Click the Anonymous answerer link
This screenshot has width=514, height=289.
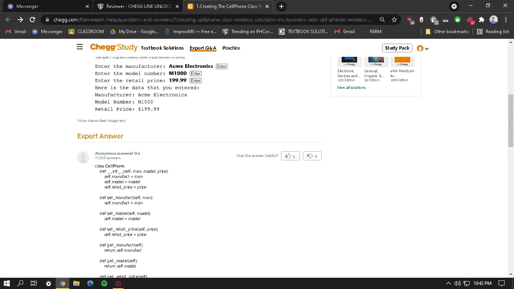point(105,153)
